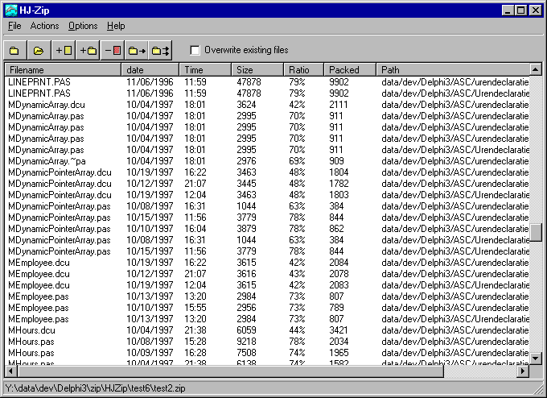
Task: Click vertical scrollbar down arrow
Action: (x=536, y=359)
